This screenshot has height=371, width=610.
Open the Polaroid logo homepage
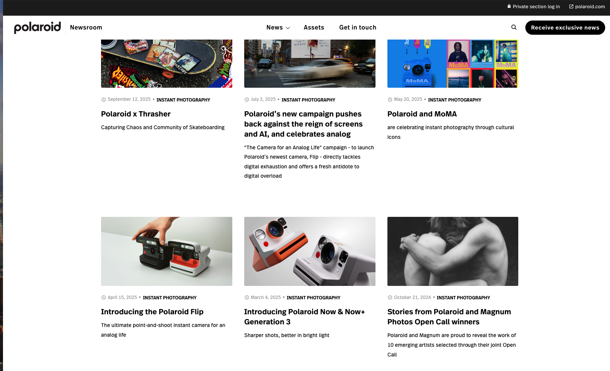pos(37,27)
